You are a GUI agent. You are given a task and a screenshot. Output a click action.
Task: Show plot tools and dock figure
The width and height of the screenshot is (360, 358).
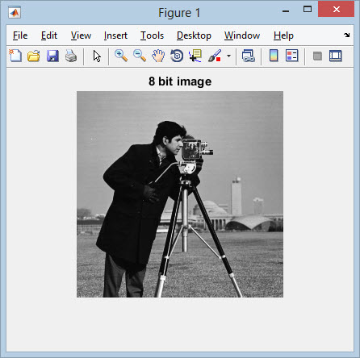point(336,56)
